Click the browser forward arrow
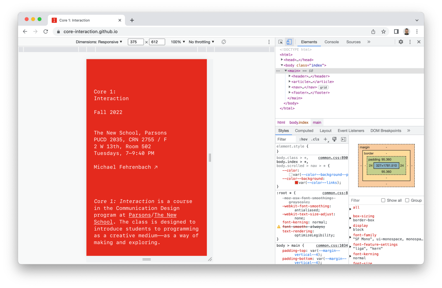The width and height of the screenshot is (442, 288). [35, 32]
